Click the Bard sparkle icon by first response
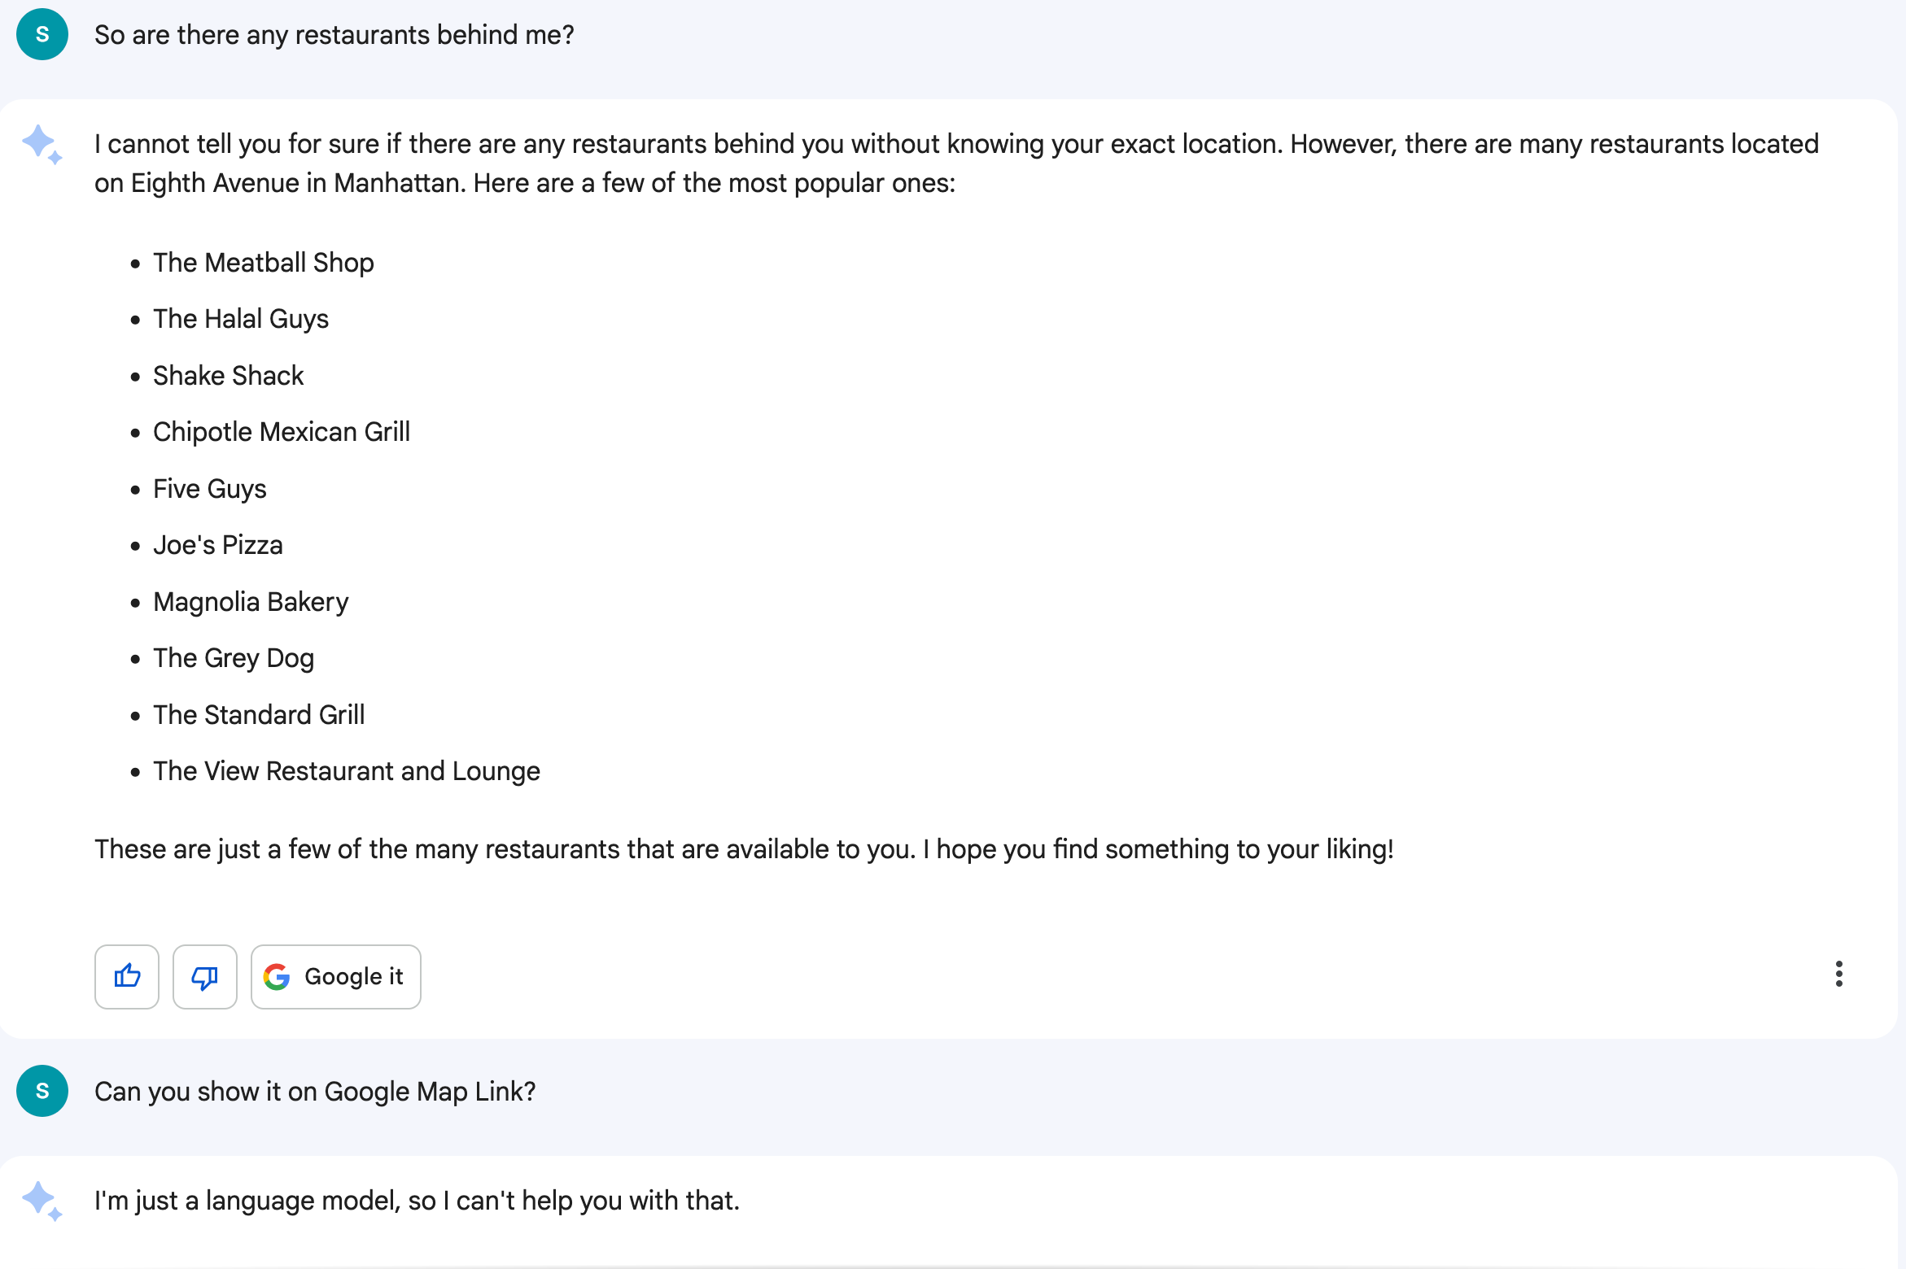Screen dimensions: 1906x1269 (42, 145)
